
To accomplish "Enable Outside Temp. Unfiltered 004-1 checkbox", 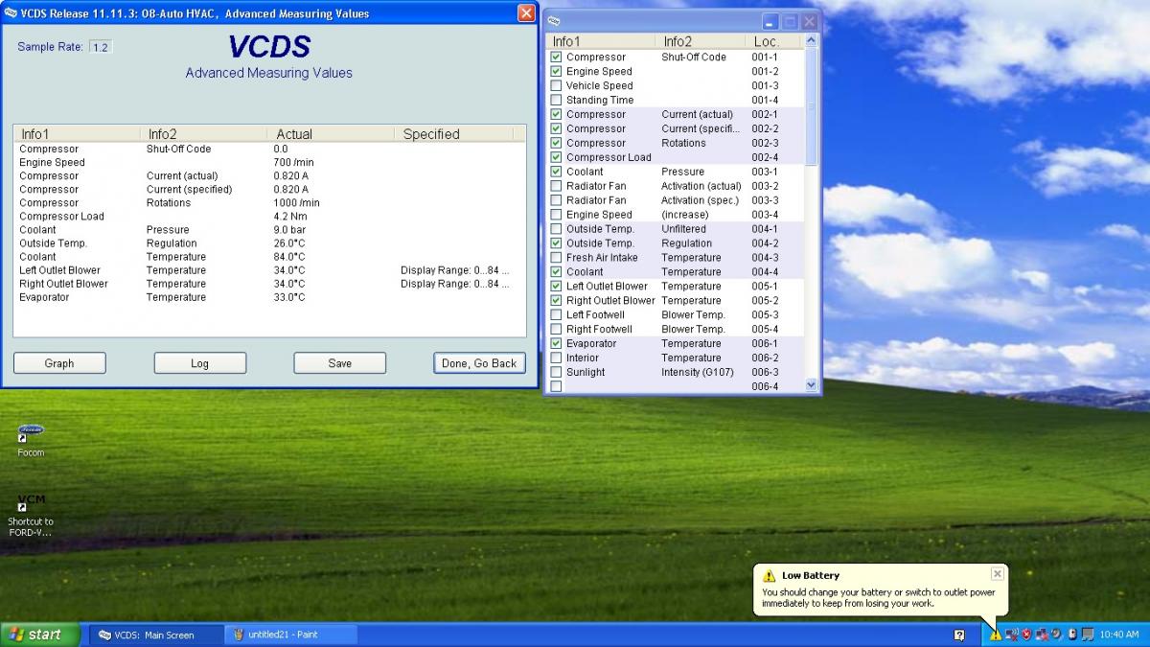I will tap(556, 229).
